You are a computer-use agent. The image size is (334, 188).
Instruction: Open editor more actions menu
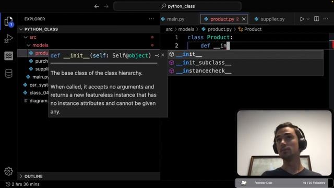pyautogui.click(x=326, y=19)
